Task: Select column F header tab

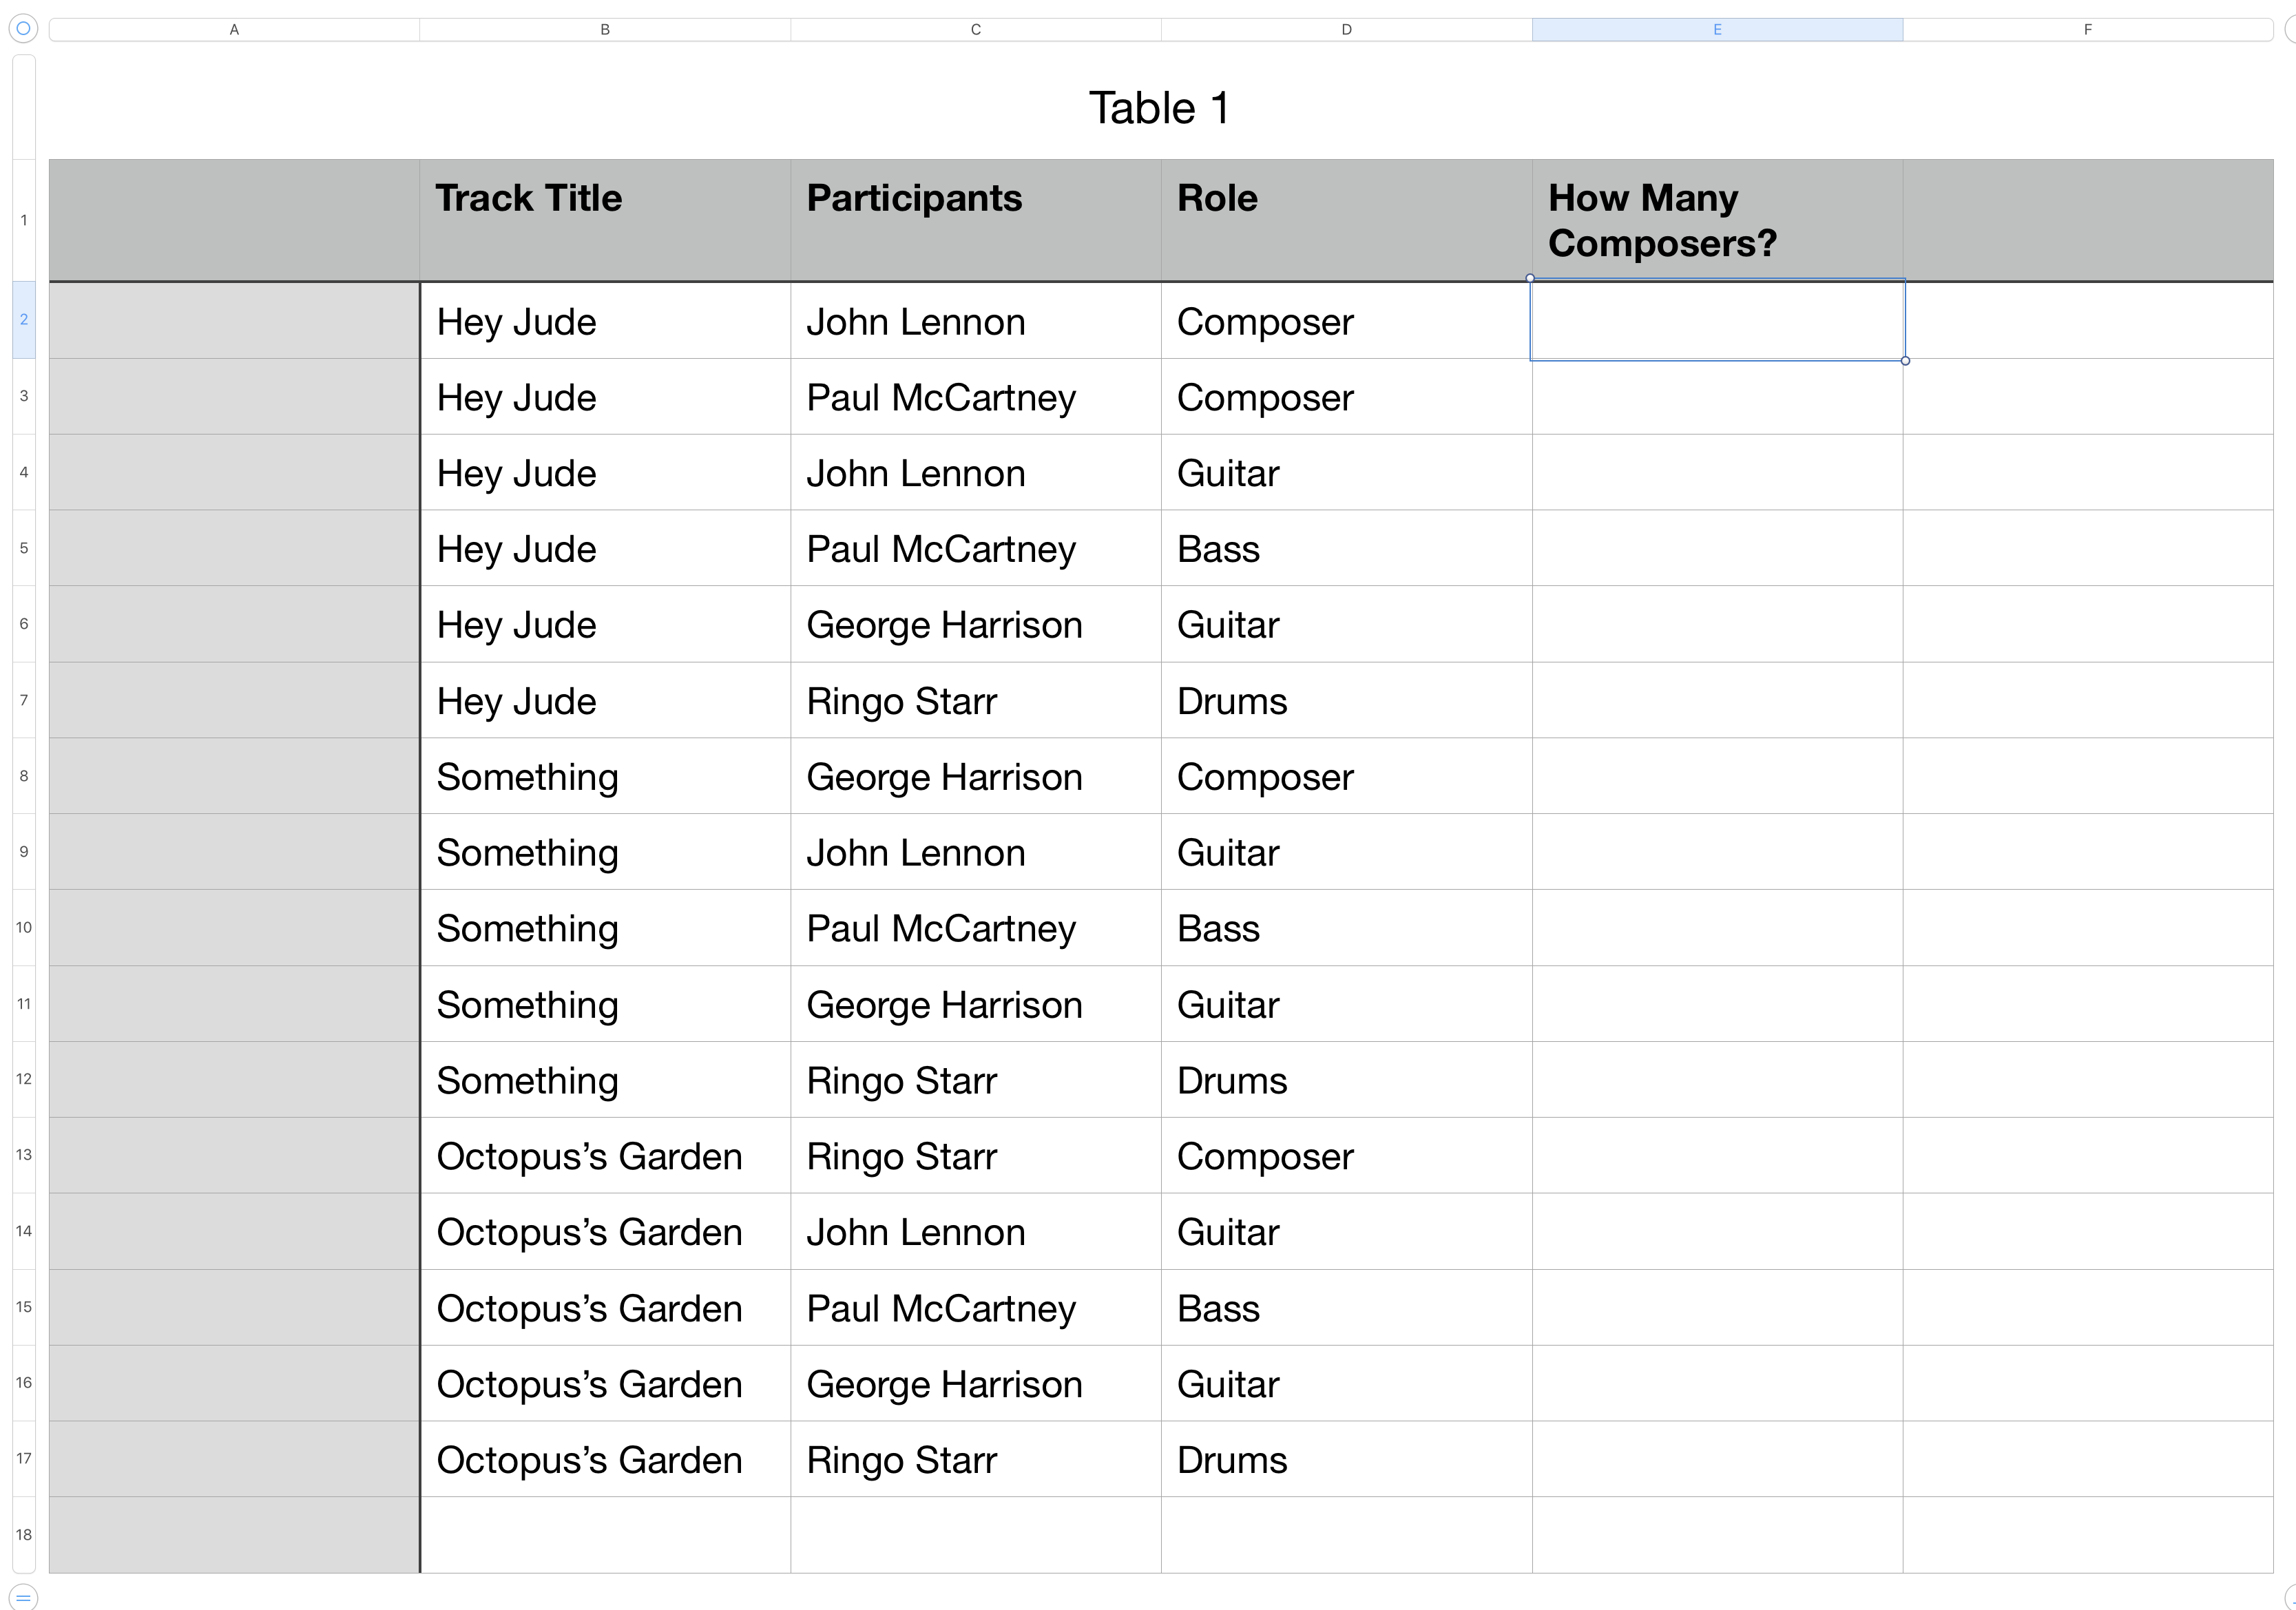Action: tap(2087, 30)
